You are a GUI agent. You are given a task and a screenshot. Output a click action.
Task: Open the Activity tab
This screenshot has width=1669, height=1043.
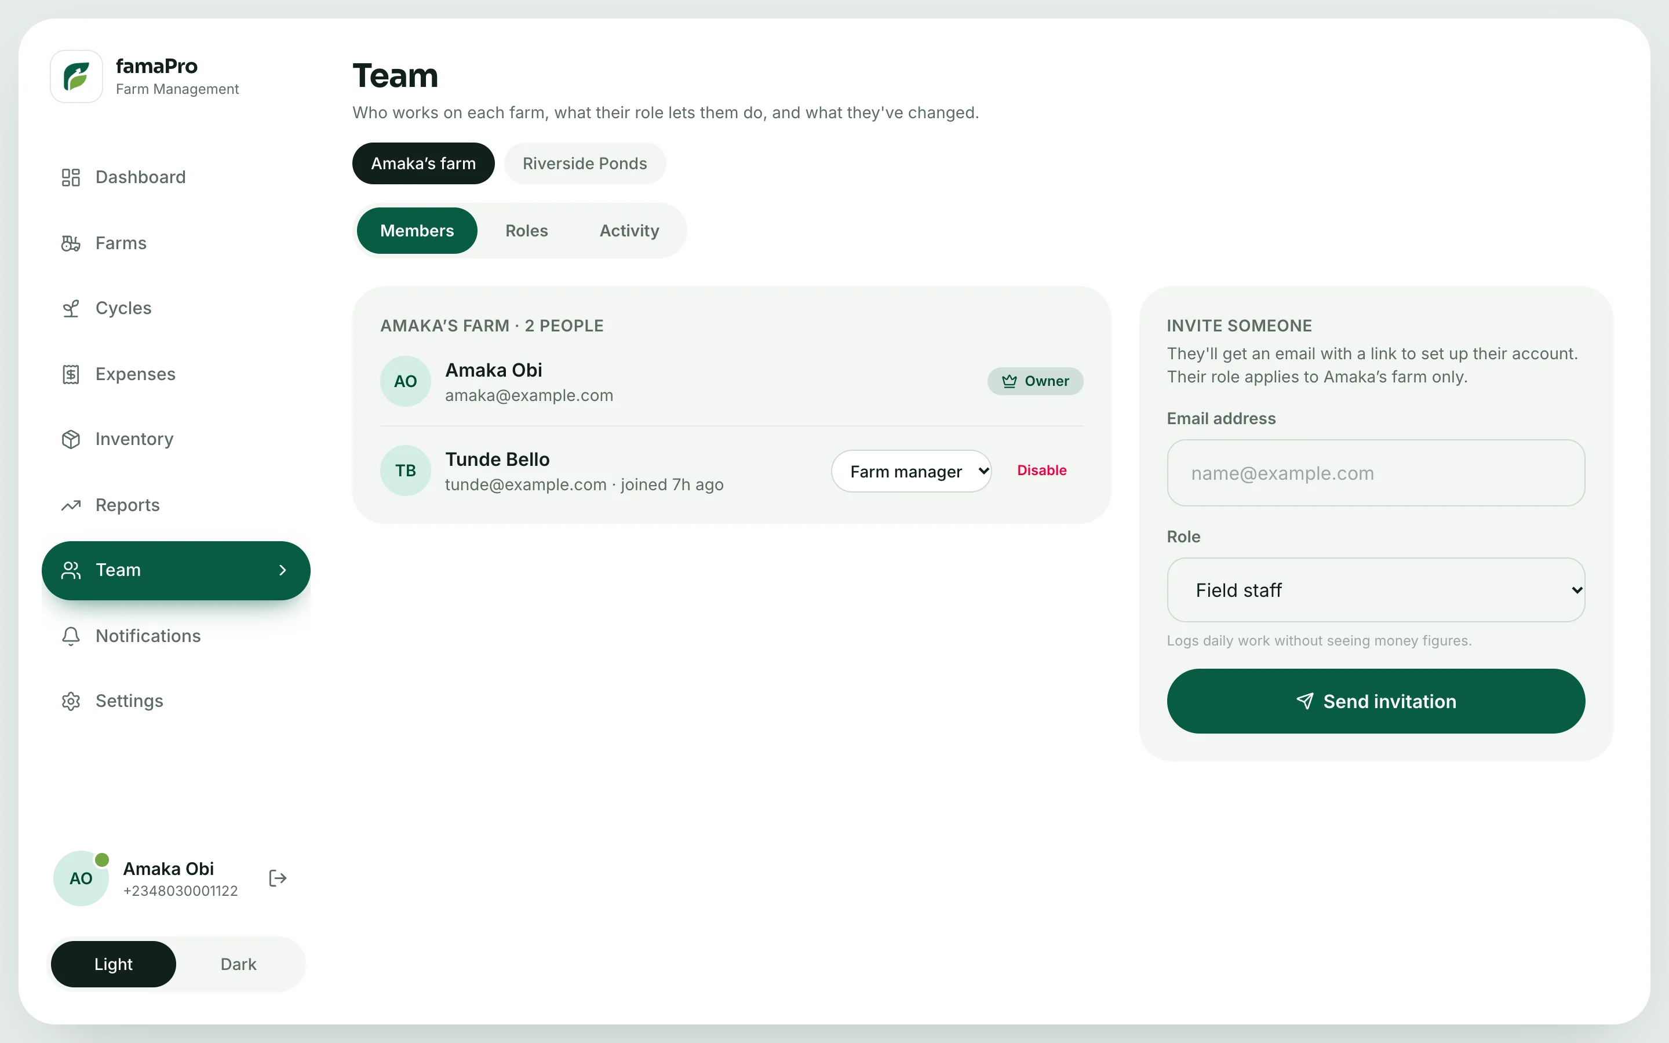pos(629,231)
